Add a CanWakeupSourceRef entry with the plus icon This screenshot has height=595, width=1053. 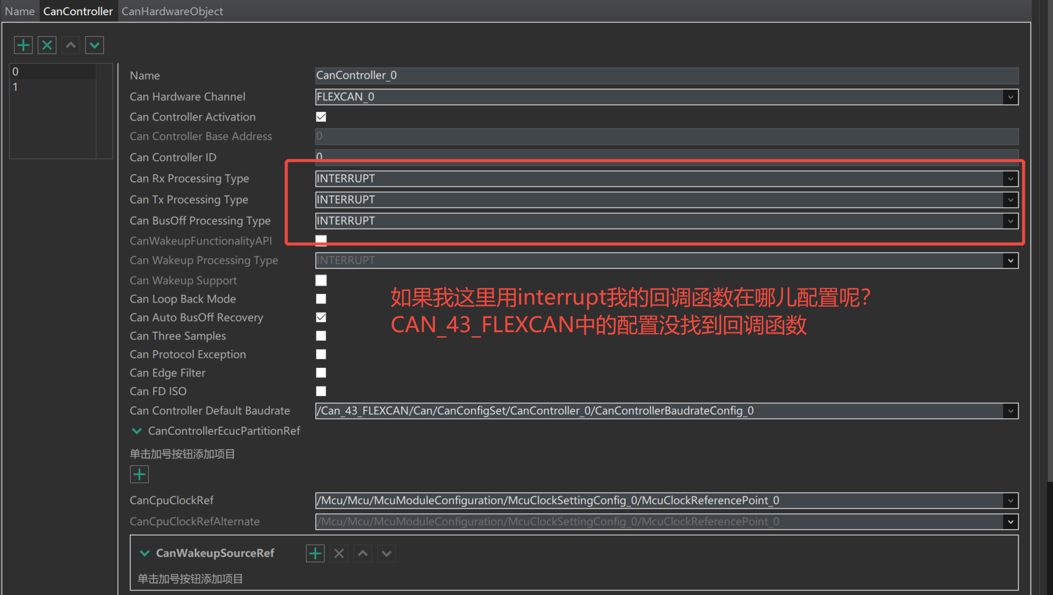point(315,553)
